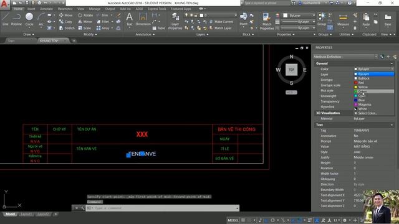Click the keyword search box
The image size is (399, 224).
[x=267, y=3]
